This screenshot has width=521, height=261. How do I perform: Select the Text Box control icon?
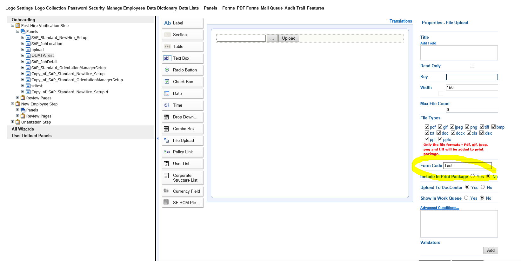pyautogui.click(x=167, y=58)
